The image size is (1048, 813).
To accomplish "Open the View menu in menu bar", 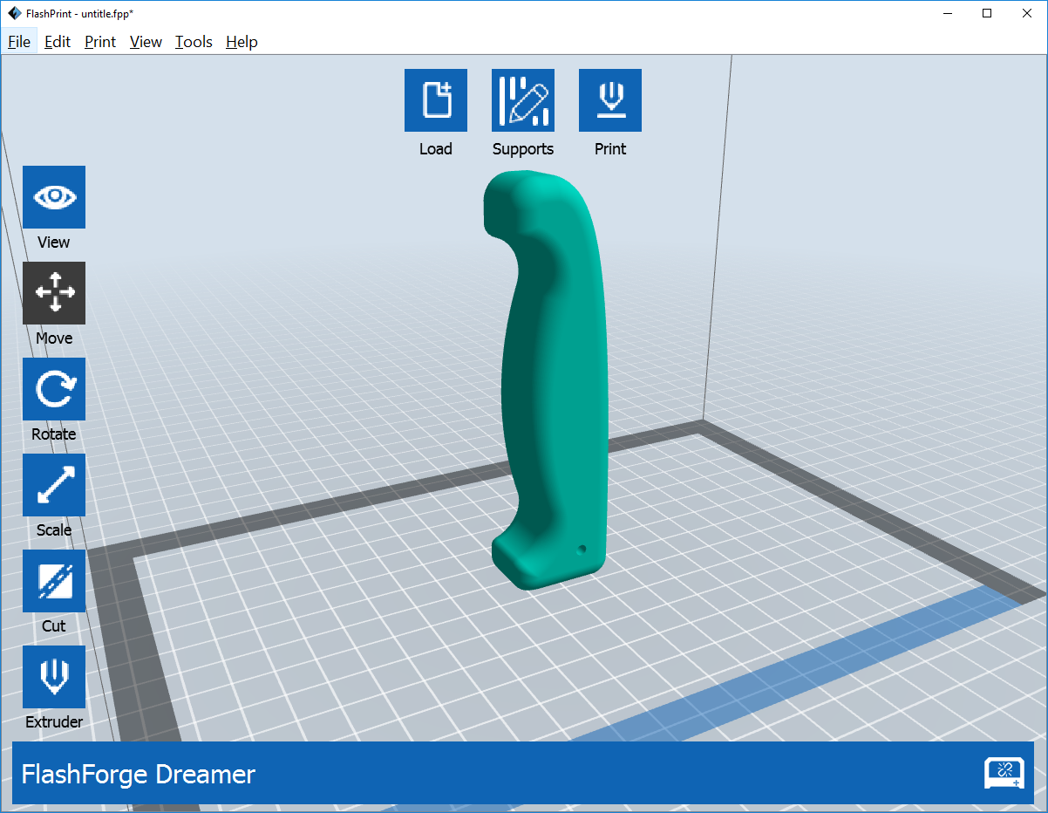I will tap(146, 42).
